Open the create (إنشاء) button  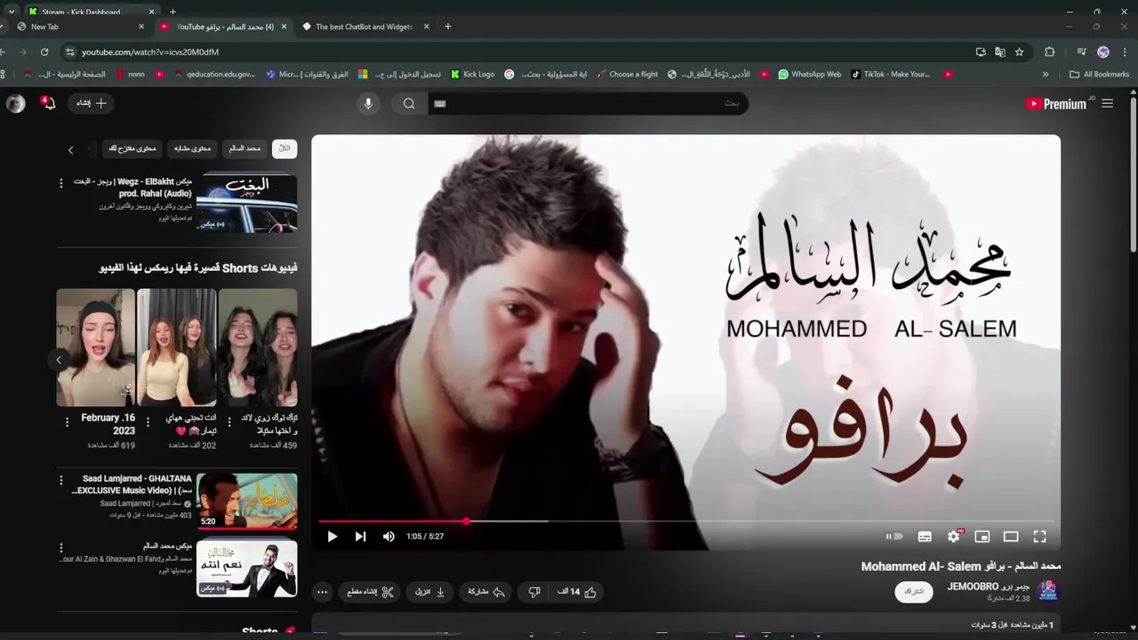click(92, 104)
